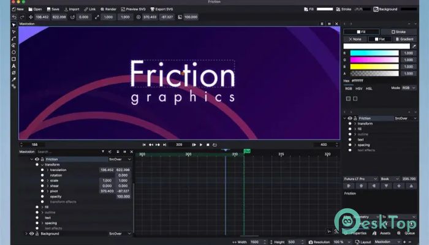Image resolution: width=429 pixels, height=245 pixels.
Task: Go to next keyframe
Action: [158, 145]
